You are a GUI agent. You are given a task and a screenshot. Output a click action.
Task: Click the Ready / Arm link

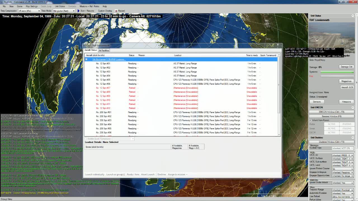[x=133, y=174]
